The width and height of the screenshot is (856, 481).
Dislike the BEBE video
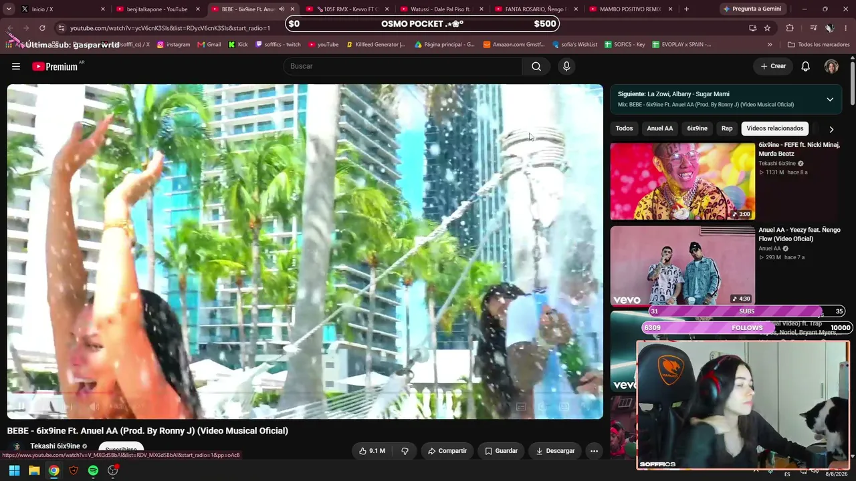click(405, 451)
